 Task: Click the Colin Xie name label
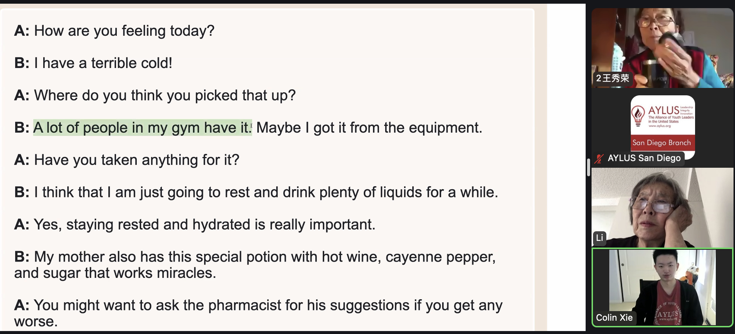(x=614, y=318)
